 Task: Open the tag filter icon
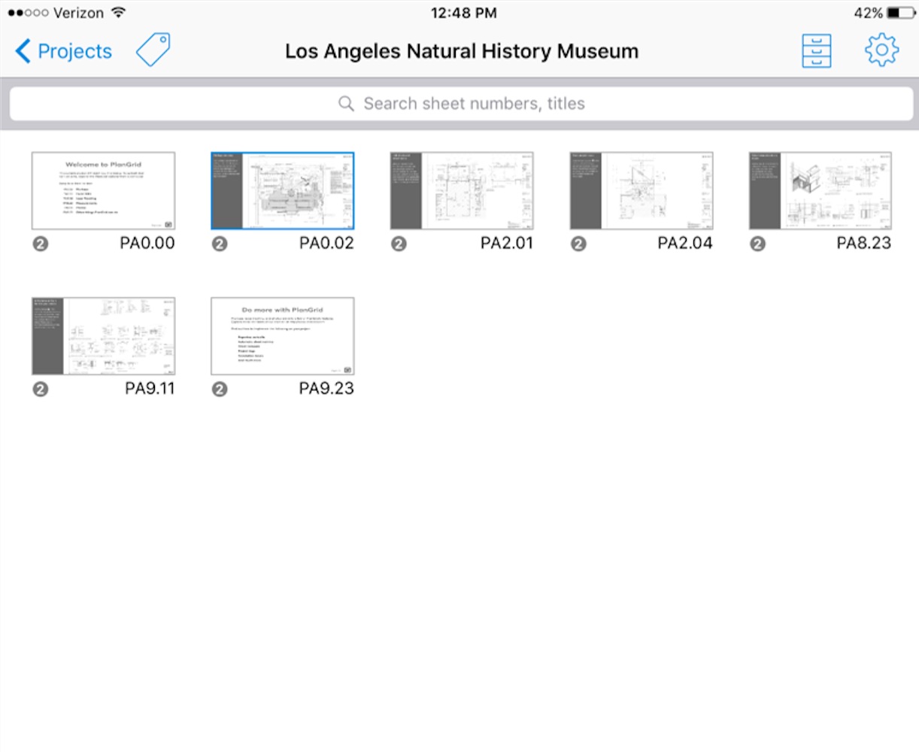(x=153, y=50)
